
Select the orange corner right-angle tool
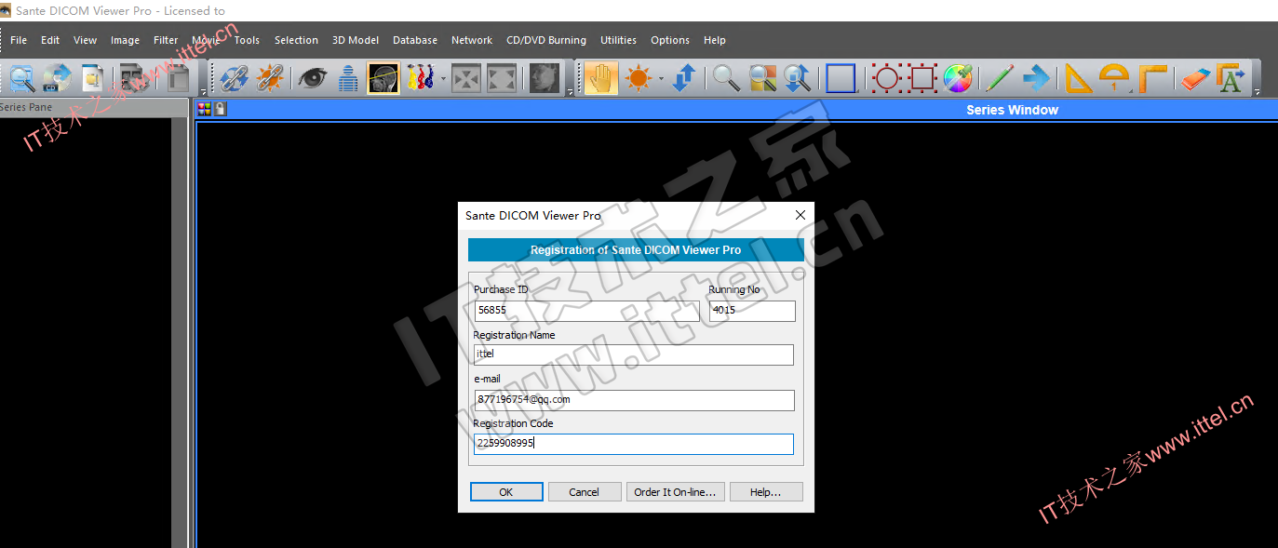tap(1151, 78)
